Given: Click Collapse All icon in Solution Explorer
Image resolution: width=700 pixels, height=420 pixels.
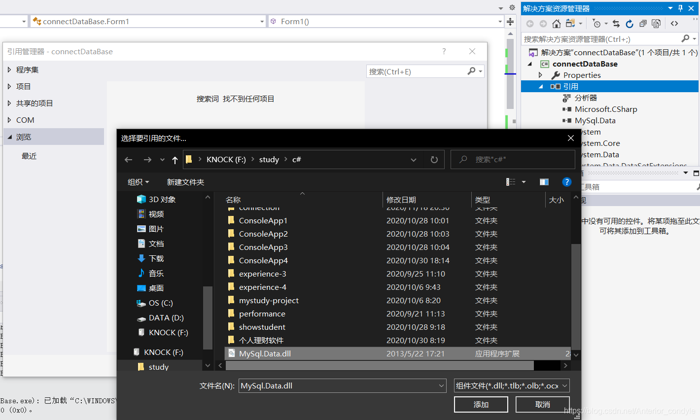Looking at the screenshot, I should tap(643, 24).
